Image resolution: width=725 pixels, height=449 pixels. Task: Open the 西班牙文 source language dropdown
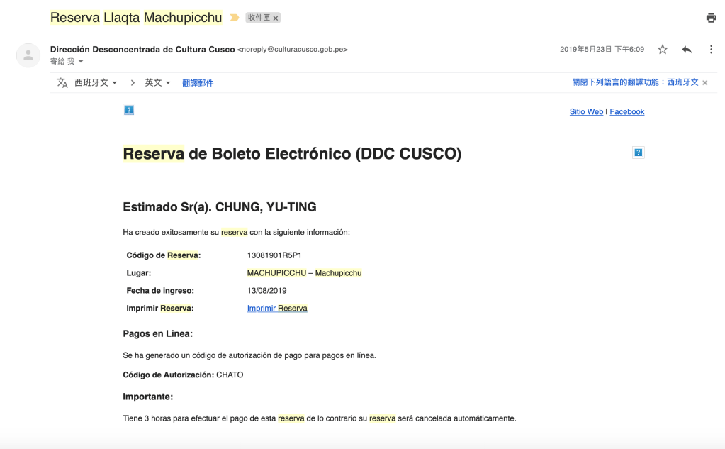[x=96, y=83]
